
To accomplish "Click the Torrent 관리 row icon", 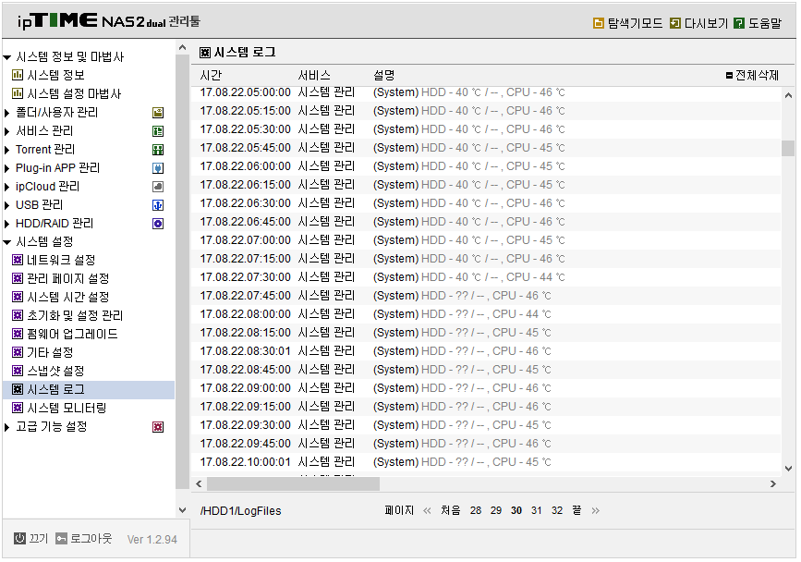I will [158, 150].
